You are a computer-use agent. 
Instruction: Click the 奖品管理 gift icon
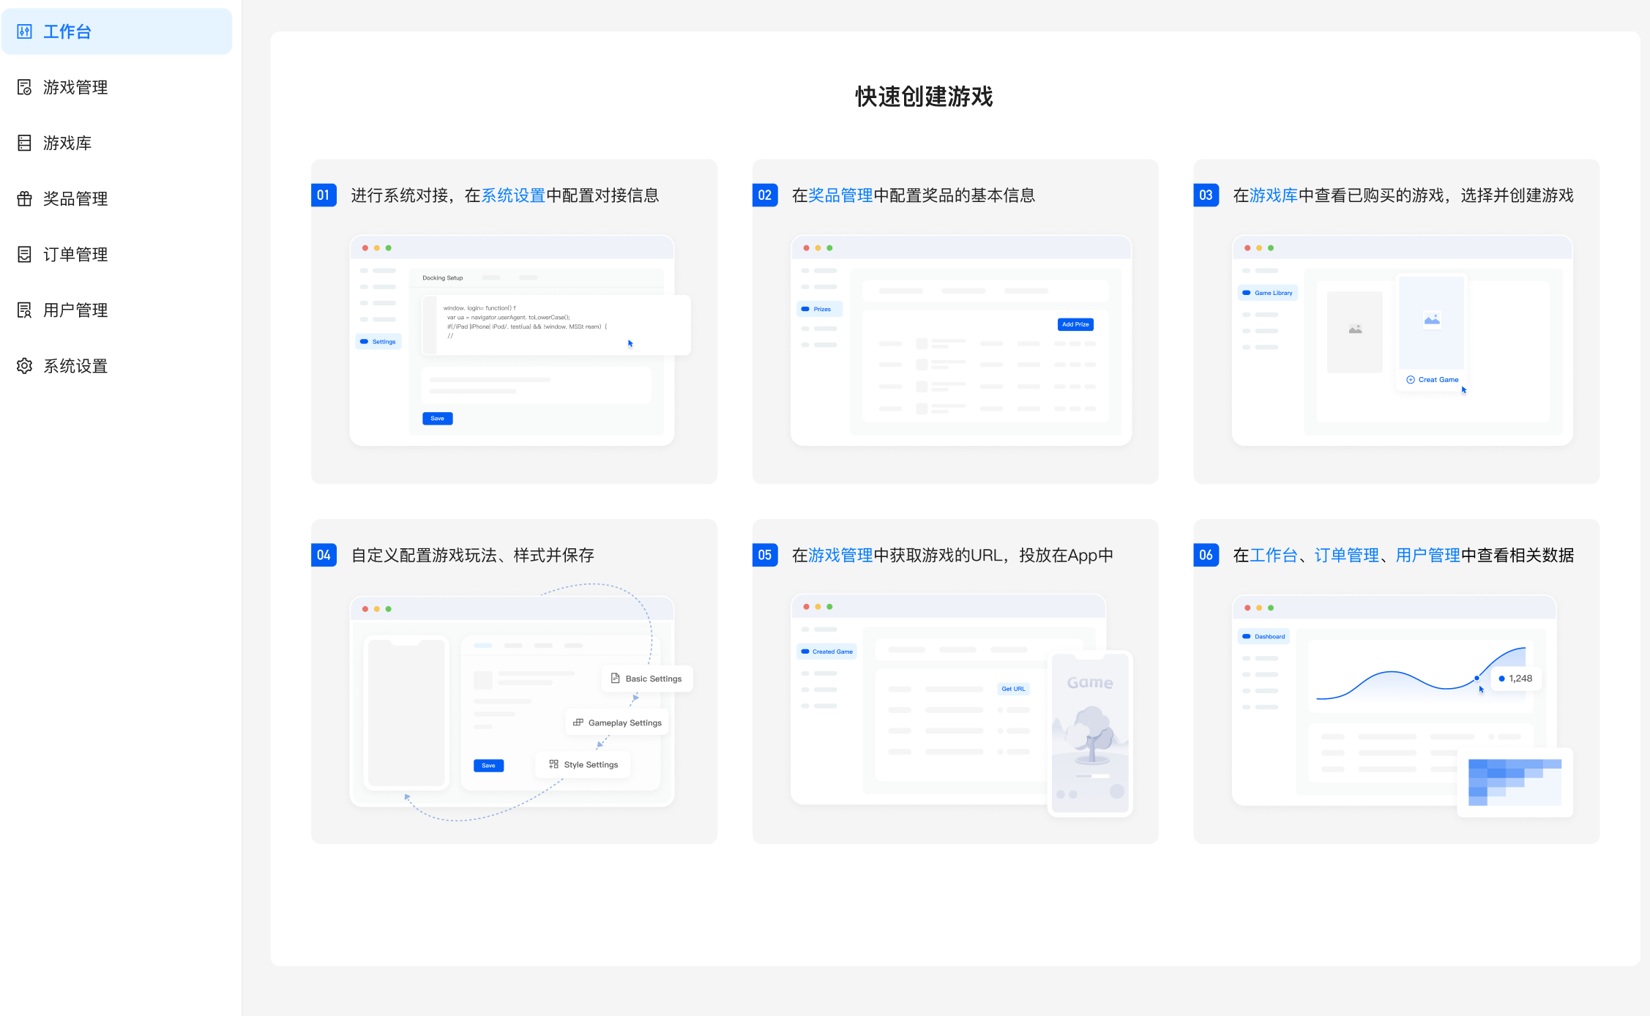pyautogui.click(x=24, y=198)
